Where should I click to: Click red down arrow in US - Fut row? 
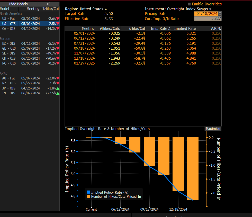pos(58,19)
